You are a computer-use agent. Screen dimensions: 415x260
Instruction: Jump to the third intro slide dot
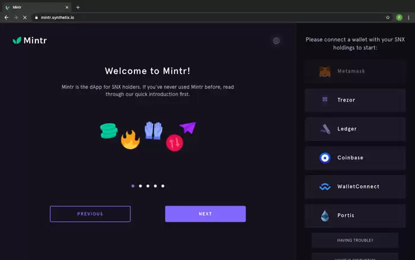[148, 186]
